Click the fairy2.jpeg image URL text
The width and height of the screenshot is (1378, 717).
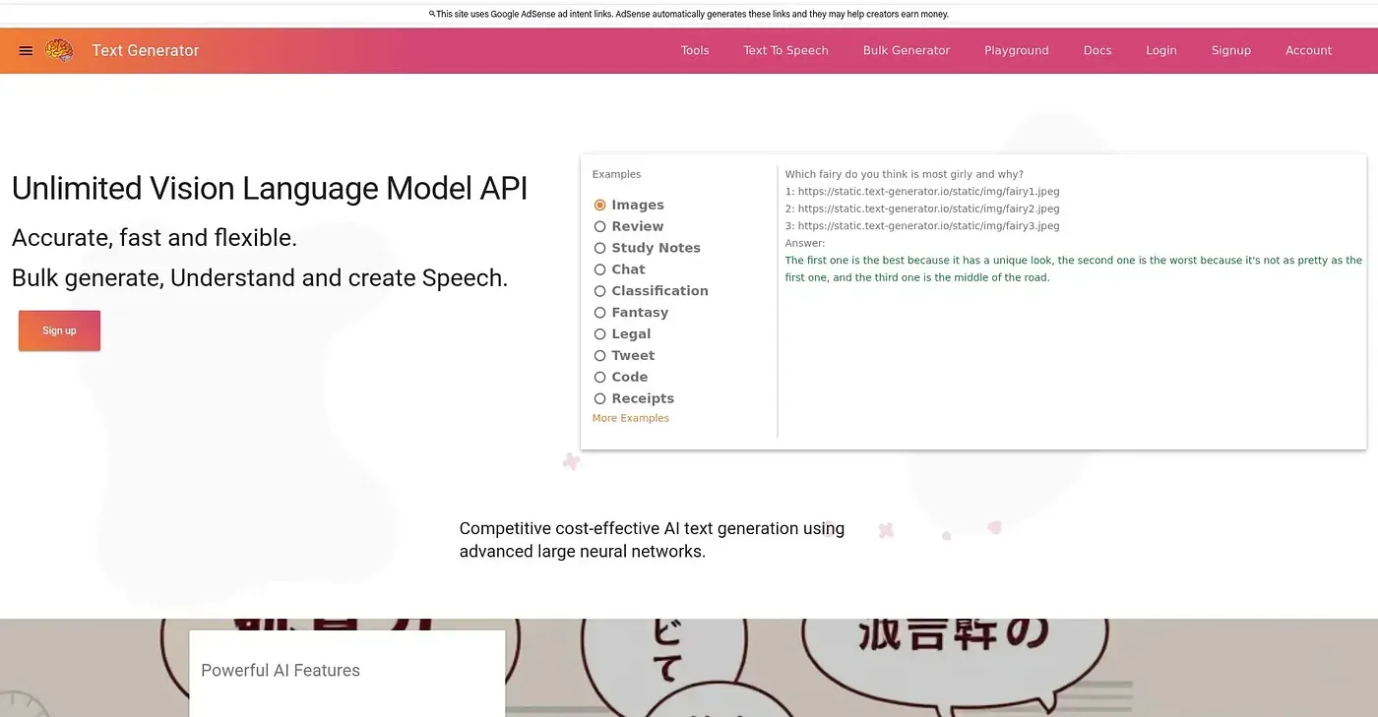point(928,209)
